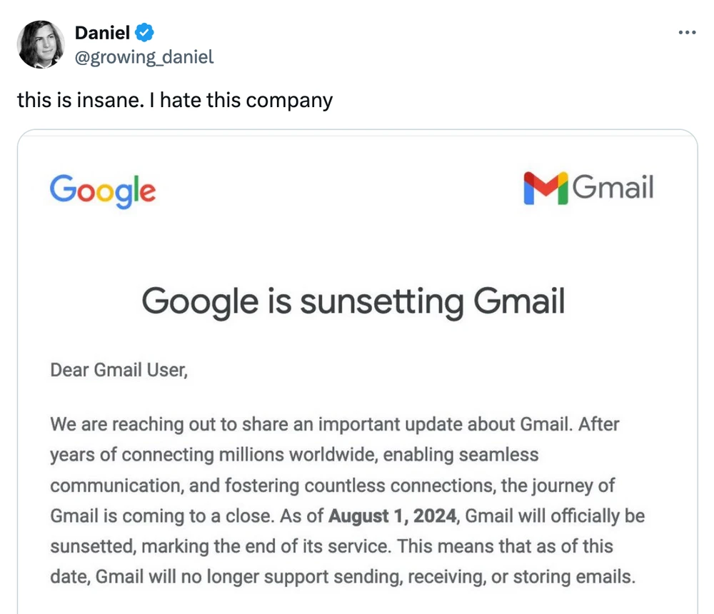Click the tweet text about hating this company
This screenshot has height=614, width=714.
click(174, 100)
